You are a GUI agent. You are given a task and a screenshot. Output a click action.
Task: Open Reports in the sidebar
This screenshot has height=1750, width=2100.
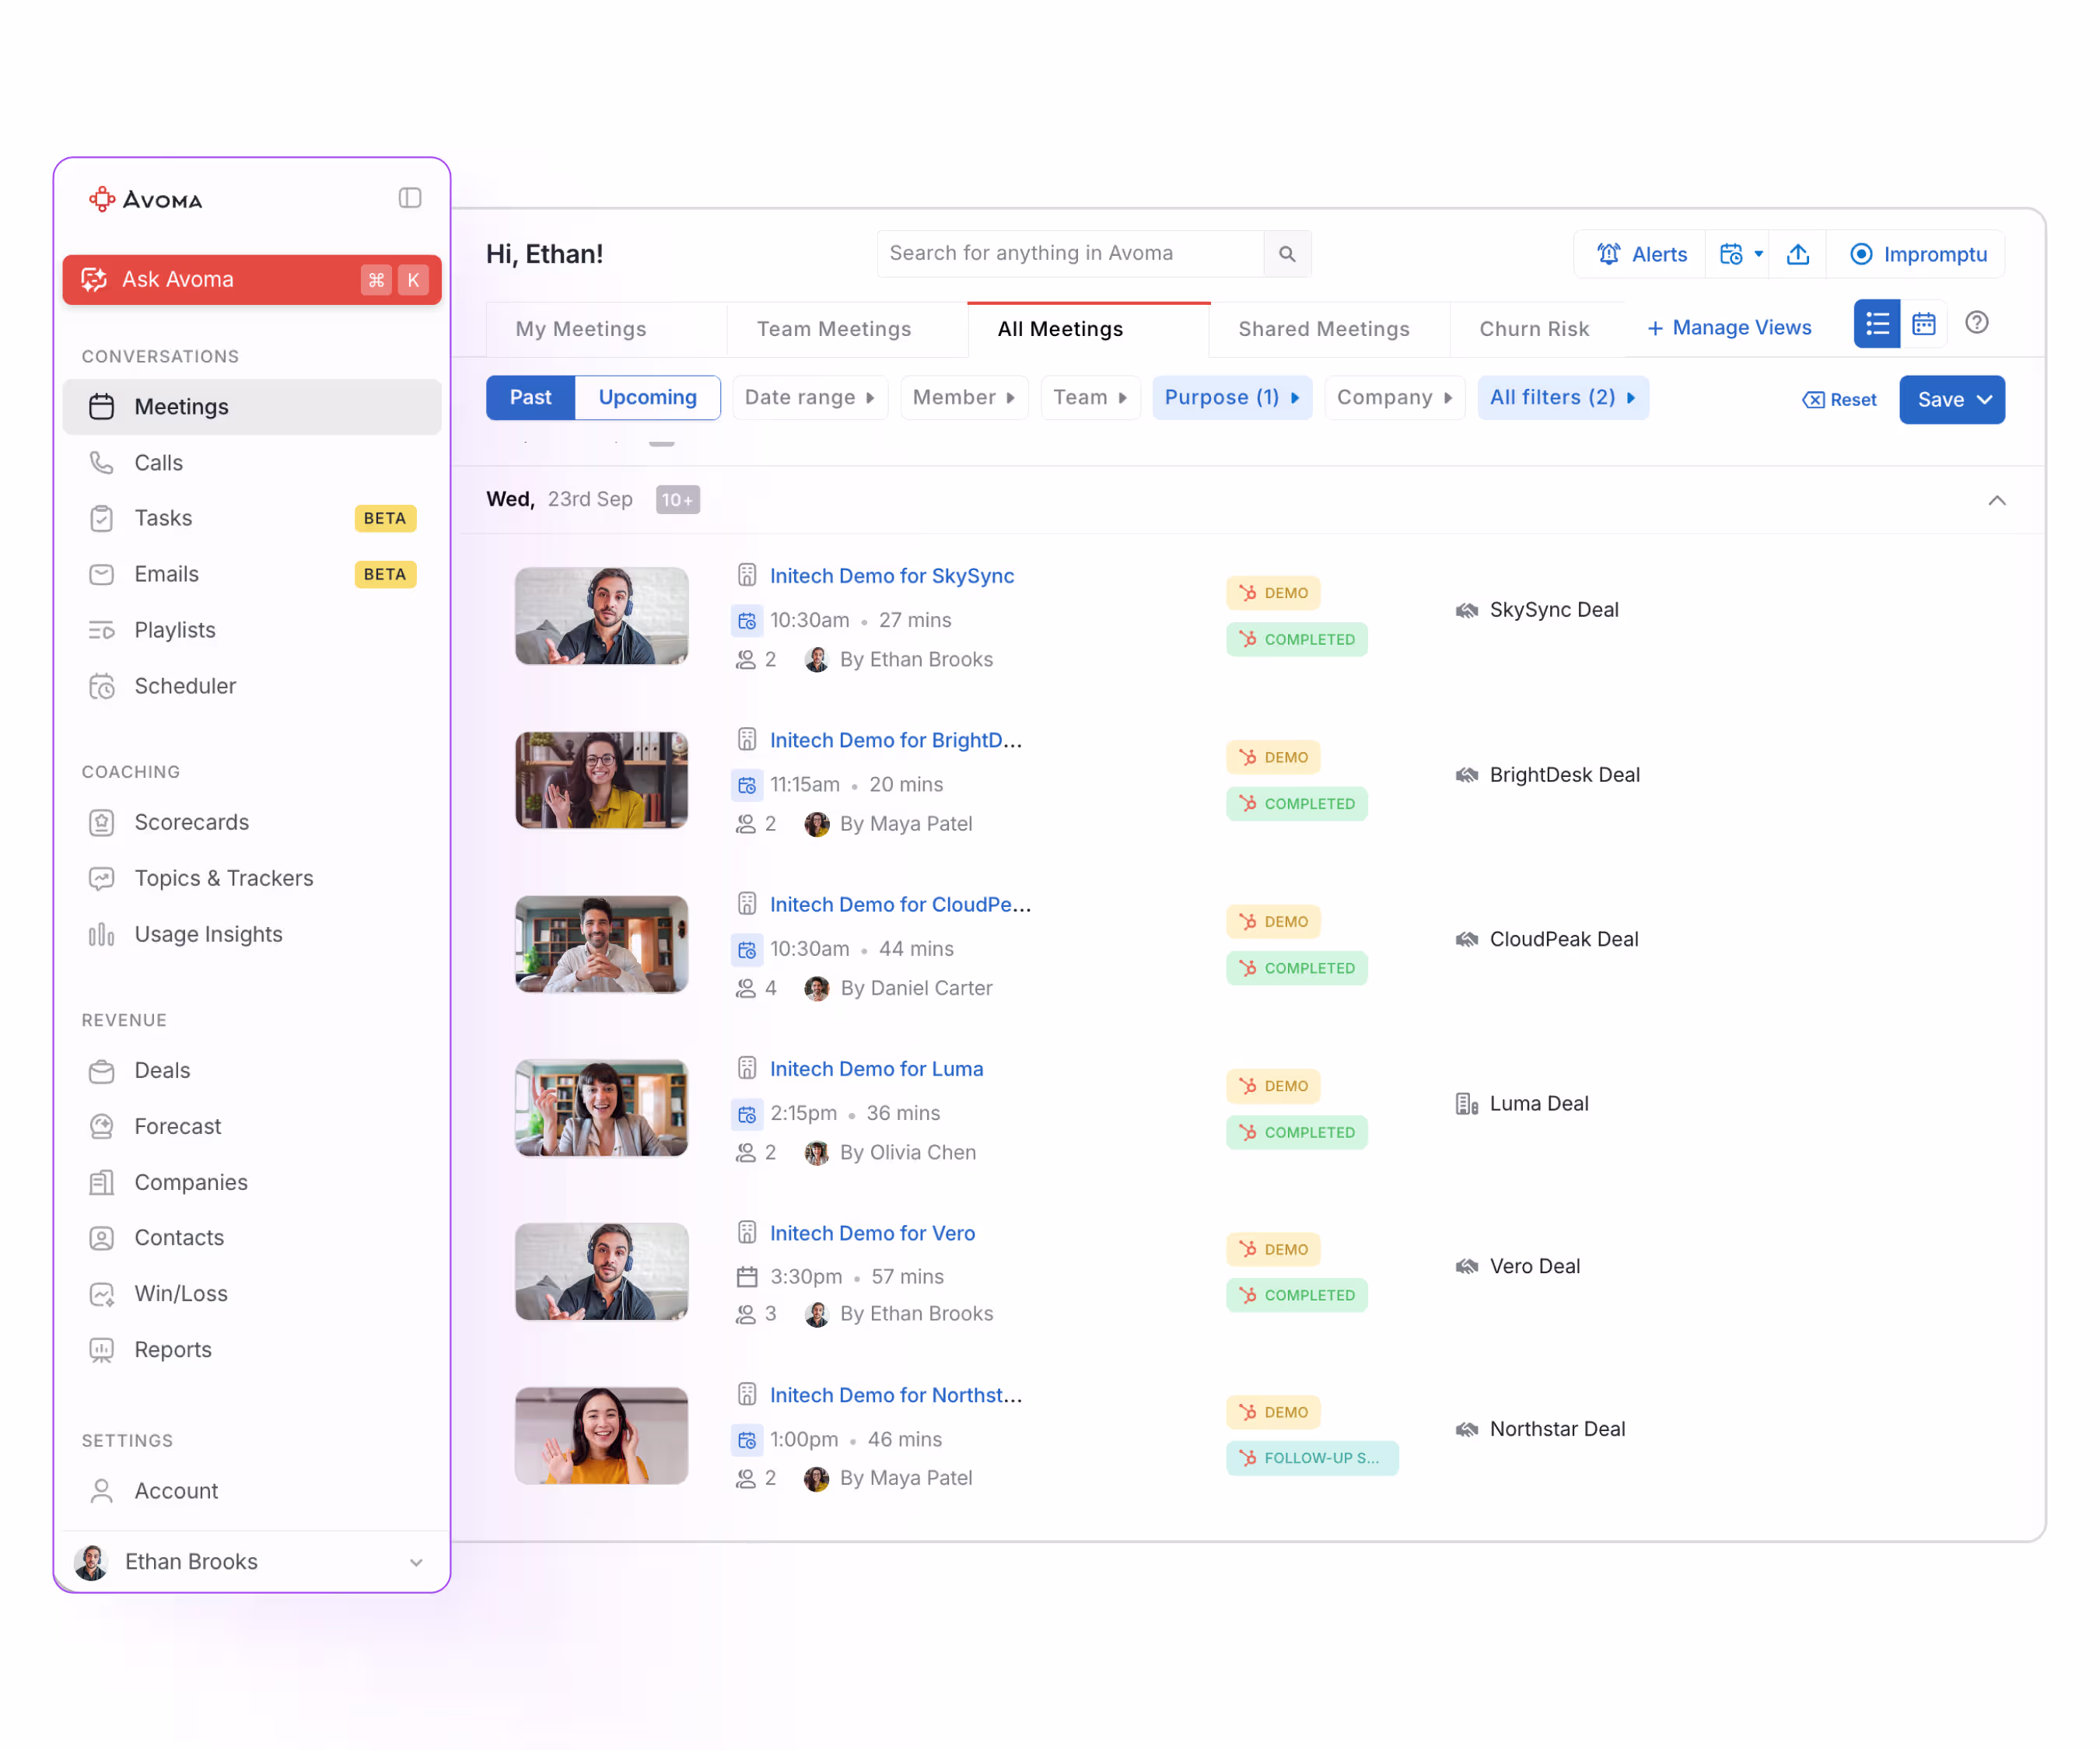point(252,1349)
